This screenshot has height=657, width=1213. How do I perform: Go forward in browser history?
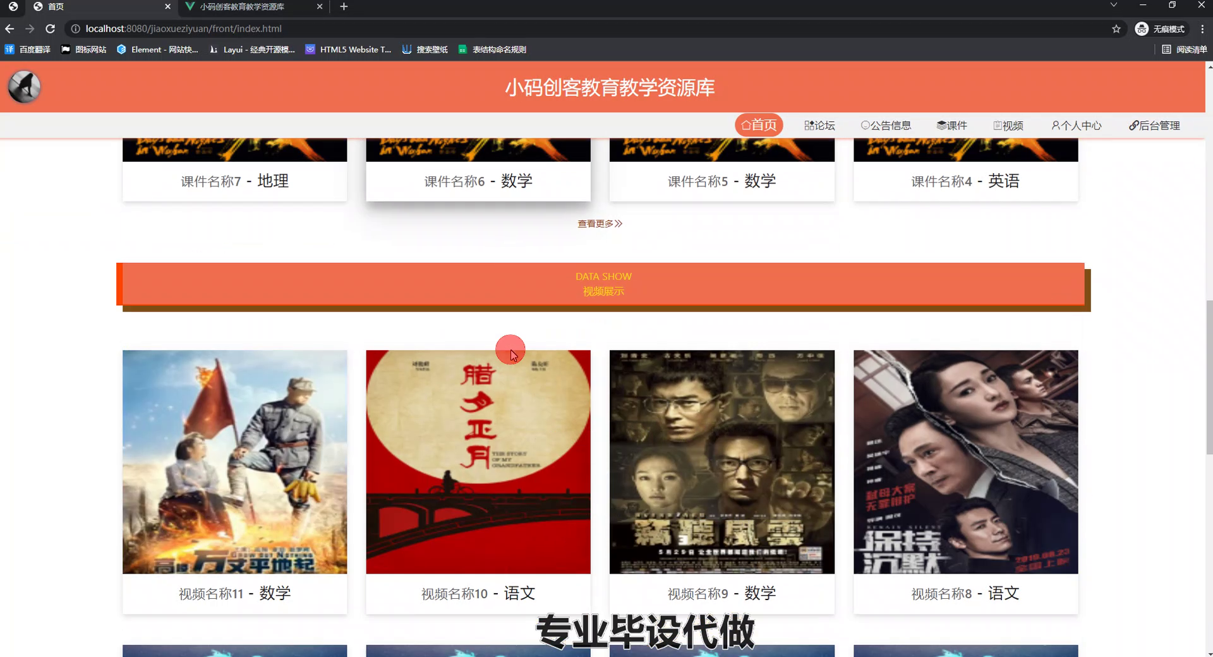[x=30, y=28]
